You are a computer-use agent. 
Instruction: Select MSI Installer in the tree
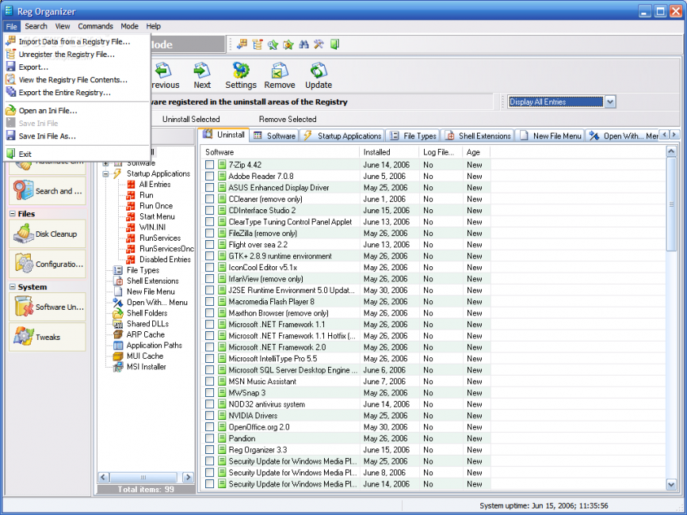click(147, 367)
